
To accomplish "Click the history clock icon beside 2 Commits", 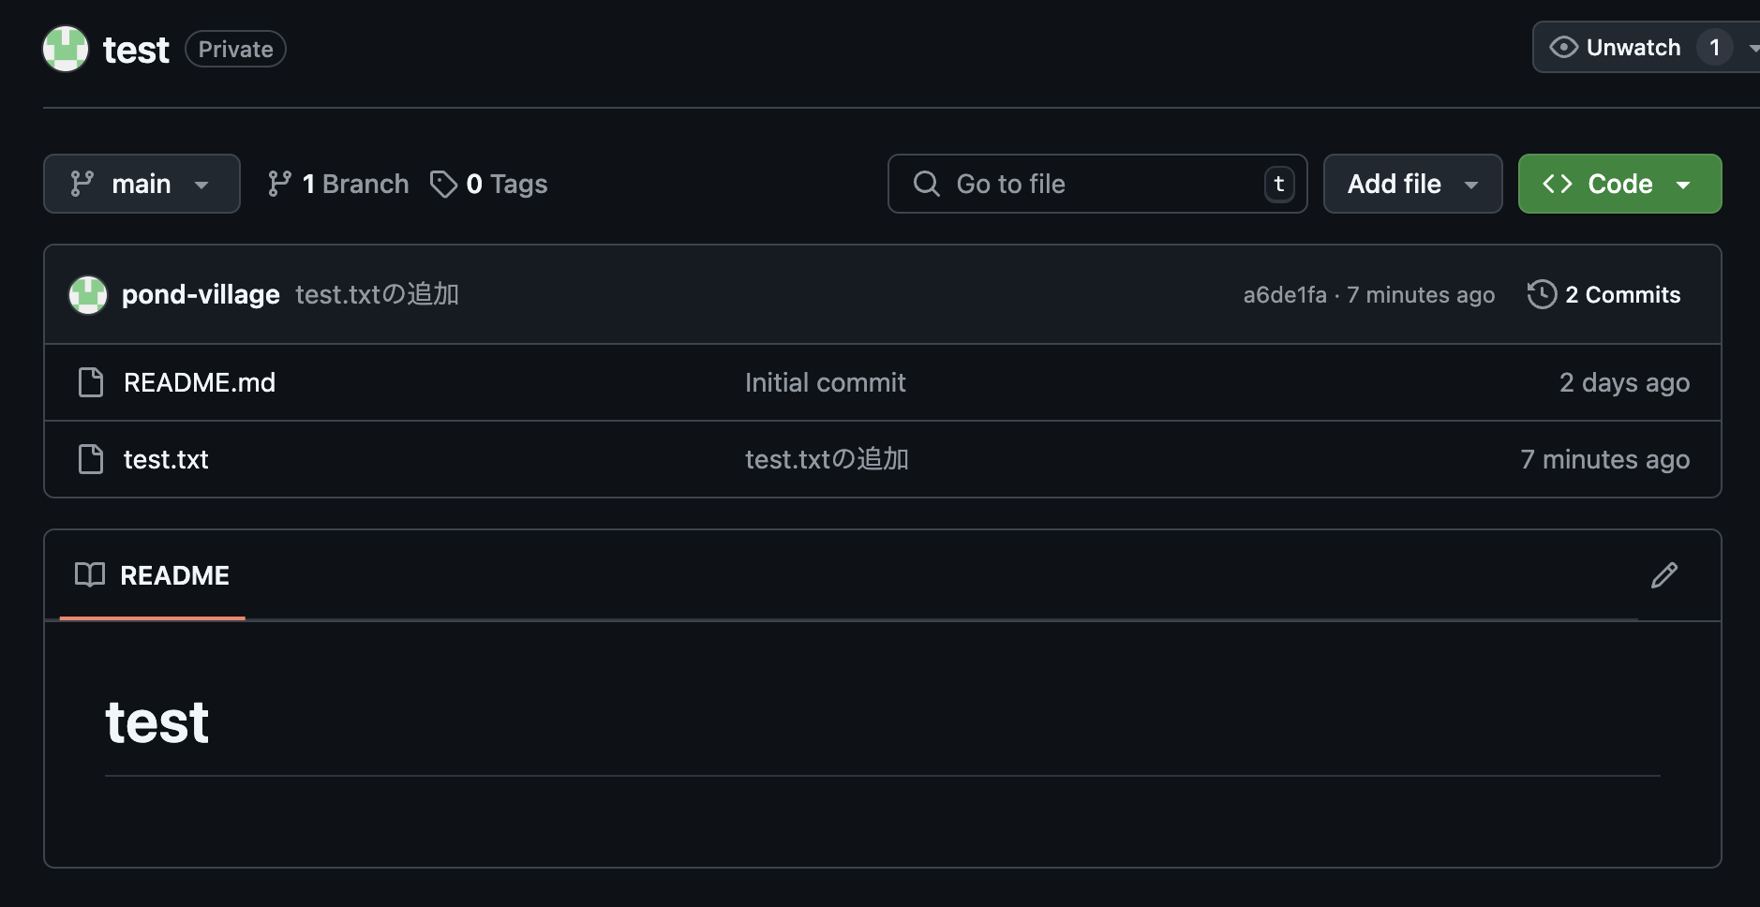I will coord(1542,294).
